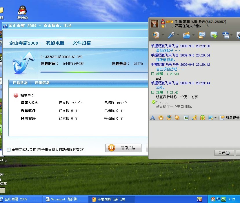This screenshot has height=203, width=240.
Task: Click the send picture icon
Action: (186, 118)
